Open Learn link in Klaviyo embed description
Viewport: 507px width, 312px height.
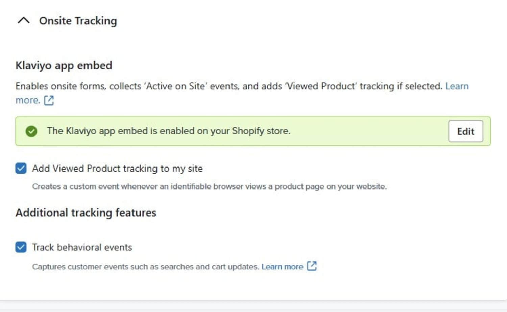point(457,86)
